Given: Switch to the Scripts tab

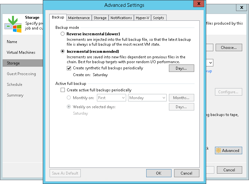Looking at the screenshot, I should (x=159, y=18).
